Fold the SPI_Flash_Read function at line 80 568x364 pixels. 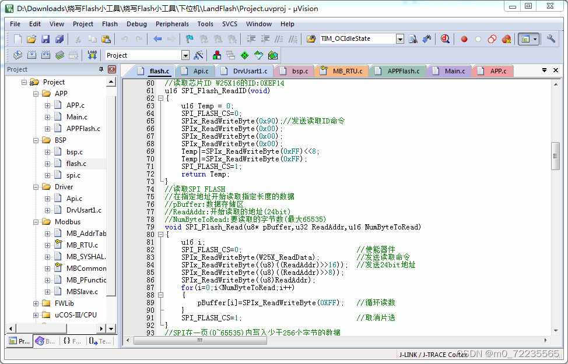pos(160,235)
